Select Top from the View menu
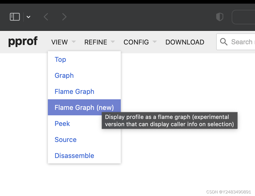Image resolution: width=255 pixels, height=196 pixels. pyautogui.click(x=60, y=59)
